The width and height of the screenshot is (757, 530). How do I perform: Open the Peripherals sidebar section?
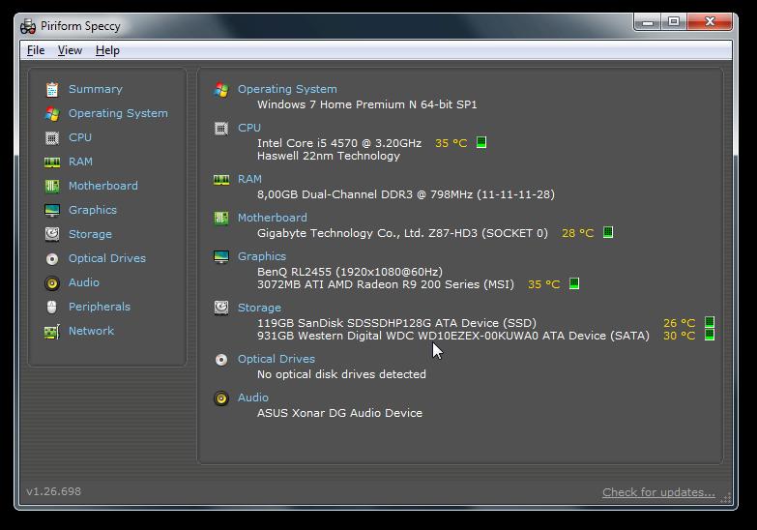point(100,307)
